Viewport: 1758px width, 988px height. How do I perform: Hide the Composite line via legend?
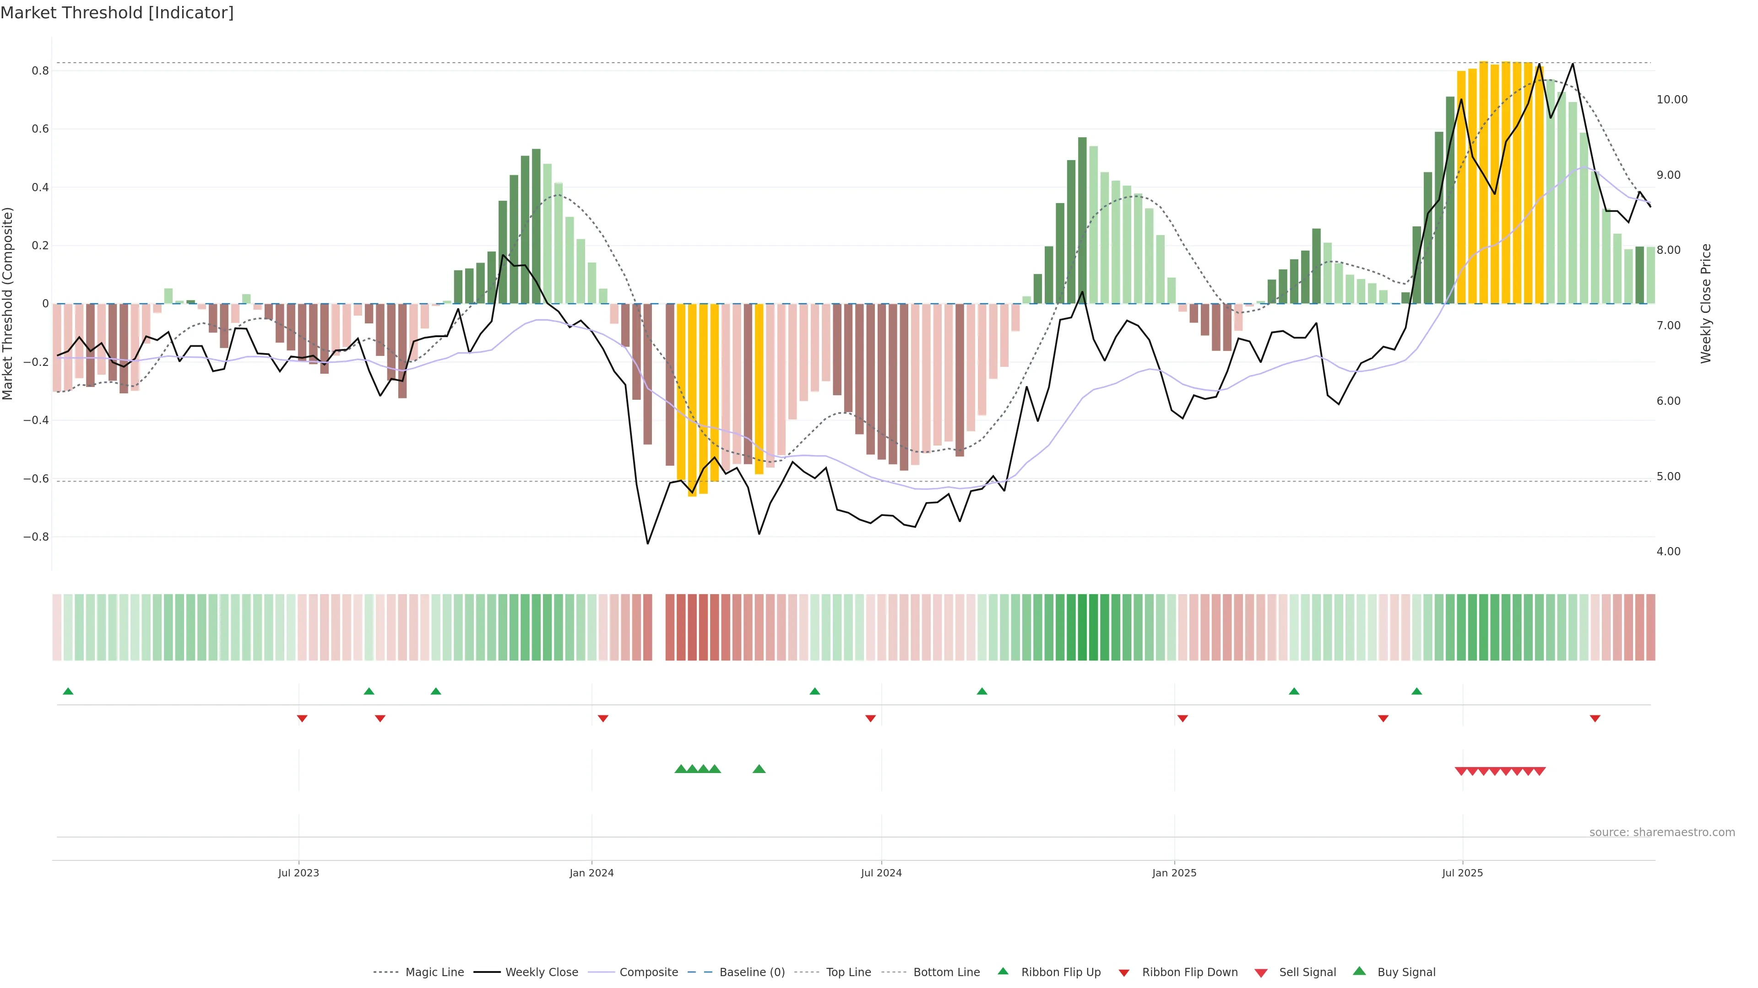(648, 972)
